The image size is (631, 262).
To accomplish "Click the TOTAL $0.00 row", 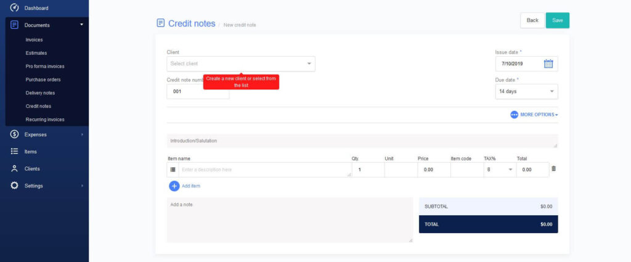I will pyautogui.click(x=489, y=224).
